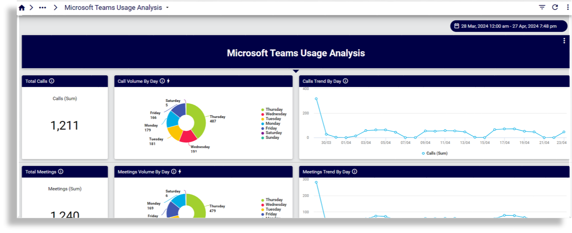Toggle Wednesday in Call Volume legend
Image resolution: width=572 pixels, height=233 pixels.
(x=274, y=114)
